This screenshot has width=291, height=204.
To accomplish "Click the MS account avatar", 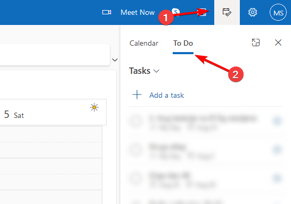I will click(278, 12).
